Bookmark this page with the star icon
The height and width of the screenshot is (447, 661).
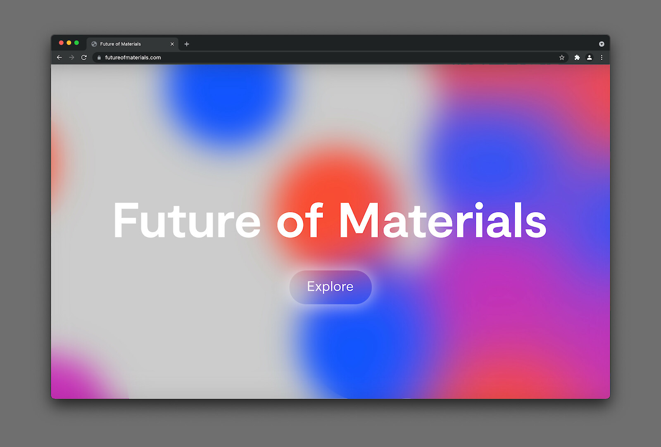click(x=562, y=57)
